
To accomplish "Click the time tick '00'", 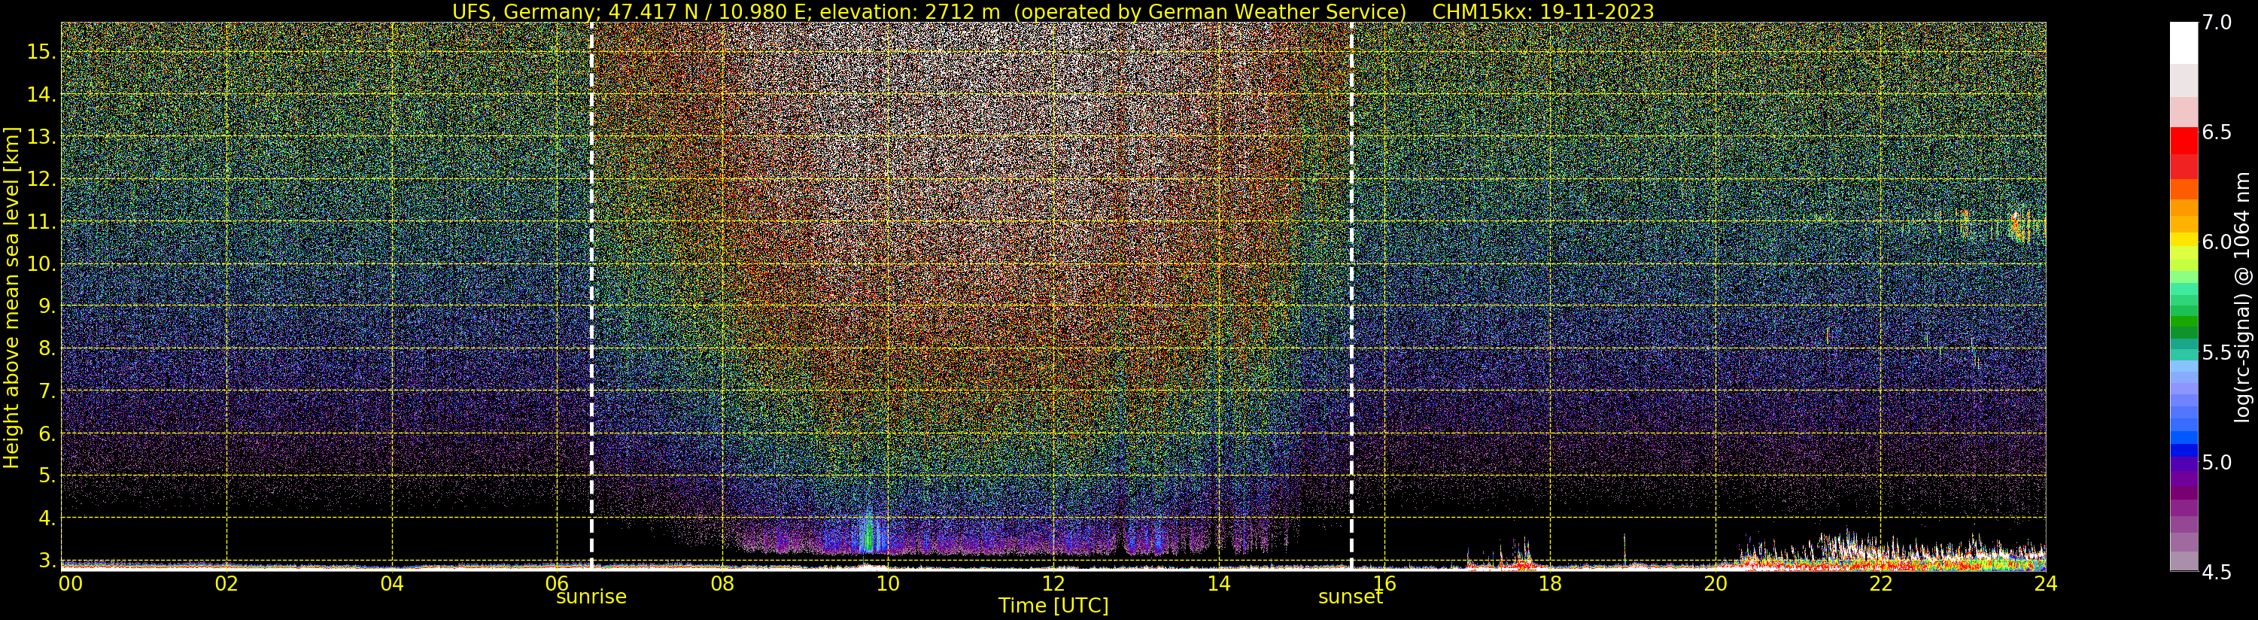I will point(70,583).
